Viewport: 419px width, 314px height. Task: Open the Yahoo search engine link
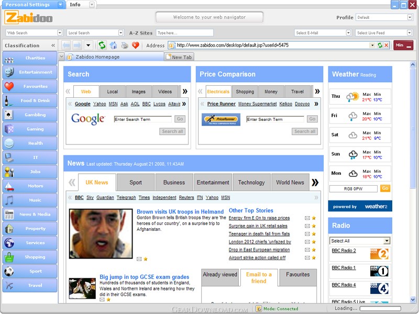100,104
